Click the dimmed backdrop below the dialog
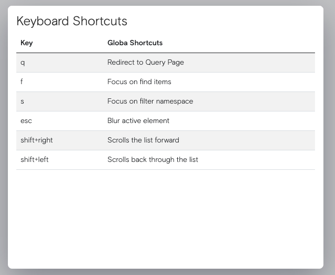This screenshot has width=335, height=275. pos(167,272)
